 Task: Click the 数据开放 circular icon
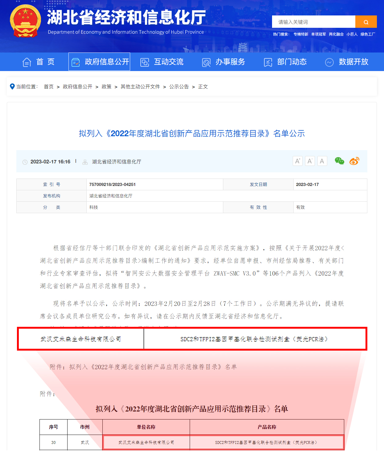329,62
